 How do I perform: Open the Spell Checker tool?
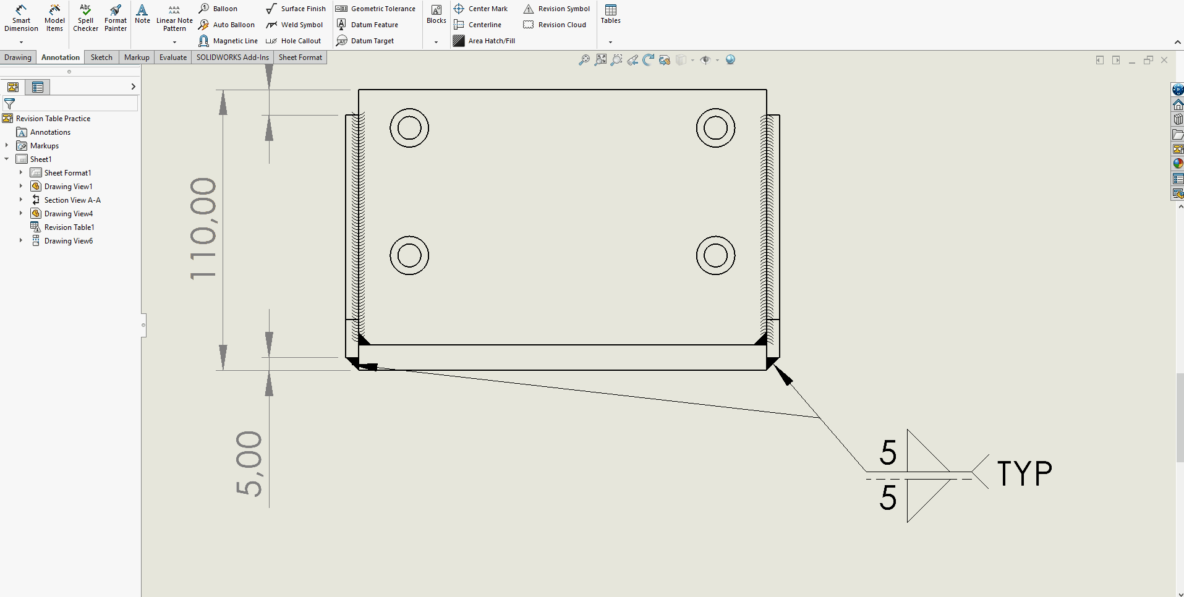pos(85,17)
